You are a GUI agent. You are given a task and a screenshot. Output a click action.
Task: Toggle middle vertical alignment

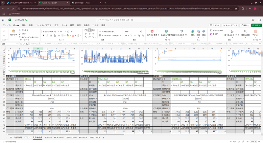click(89, 30)
